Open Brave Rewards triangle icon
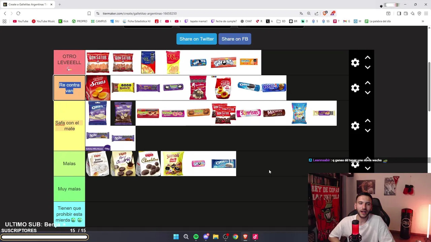The height and width of the screenshot is (242, 431). coord(333,13)
